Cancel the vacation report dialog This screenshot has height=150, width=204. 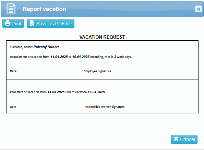(x=184, y=139)
